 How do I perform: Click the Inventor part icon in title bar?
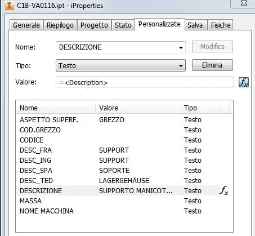pyautogui.click(x=9, y=6)
